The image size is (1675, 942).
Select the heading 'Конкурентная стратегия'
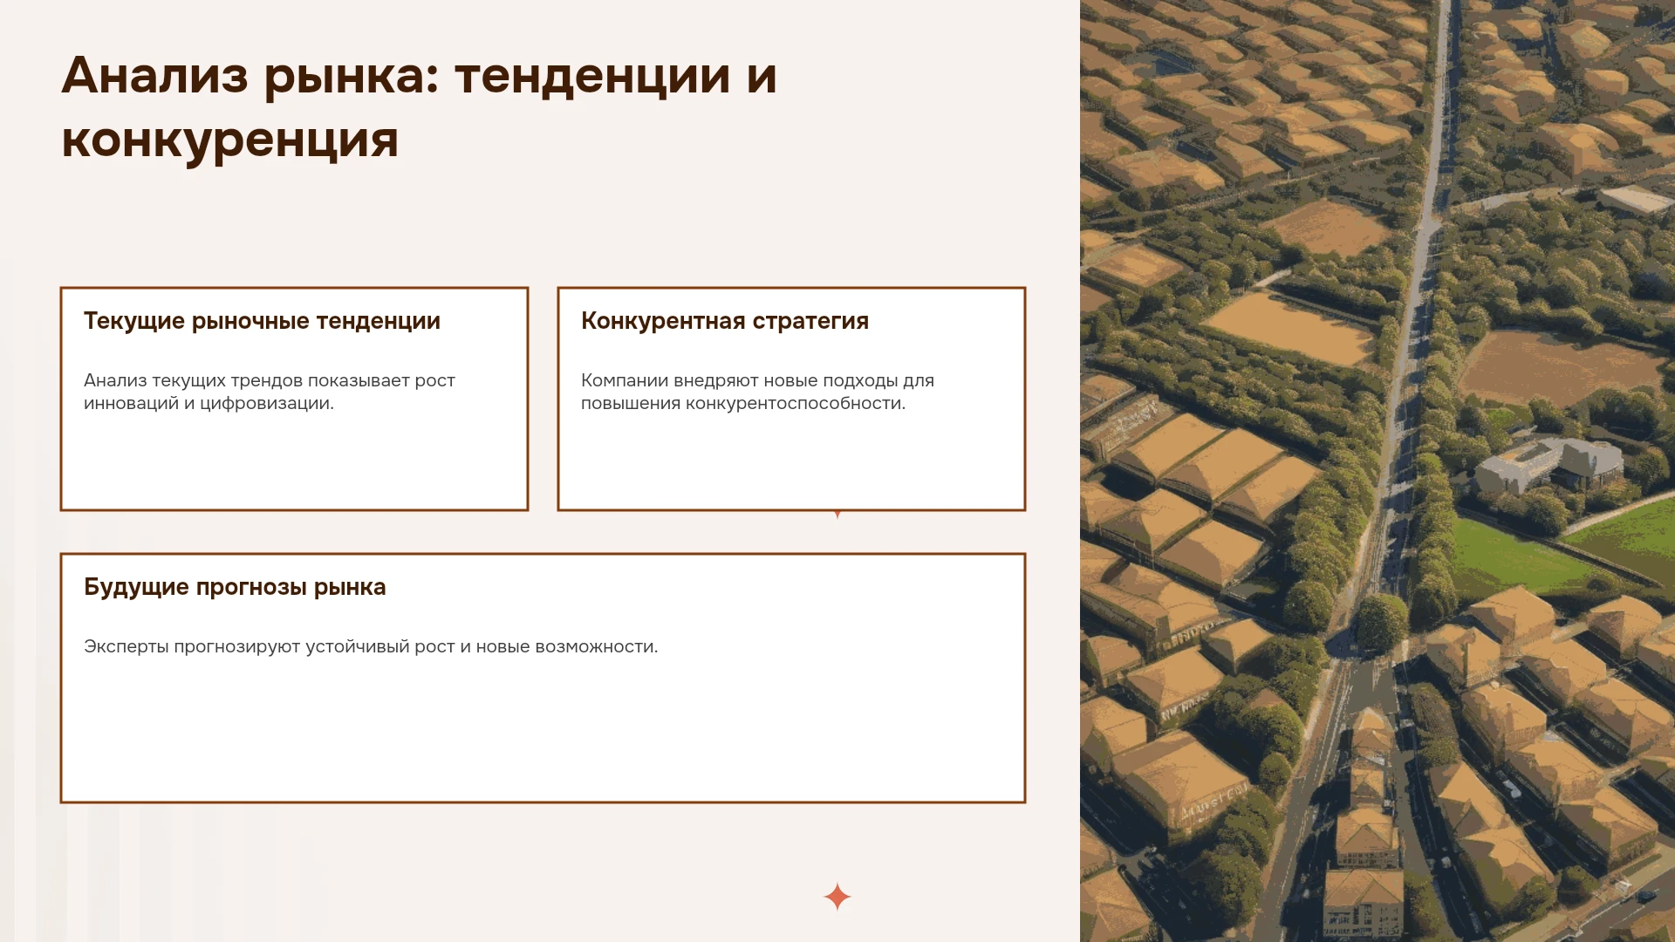(x=725, y=321)
